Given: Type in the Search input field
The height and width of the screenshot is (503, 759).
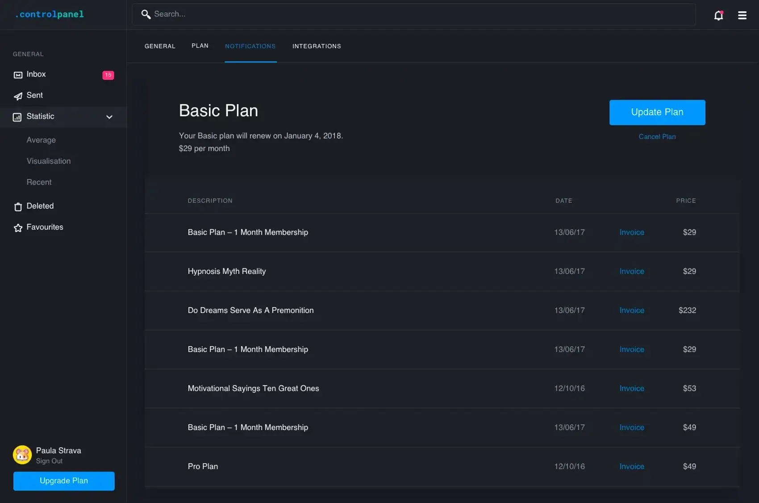Looking at the screenshot, I should pos(420,14).
